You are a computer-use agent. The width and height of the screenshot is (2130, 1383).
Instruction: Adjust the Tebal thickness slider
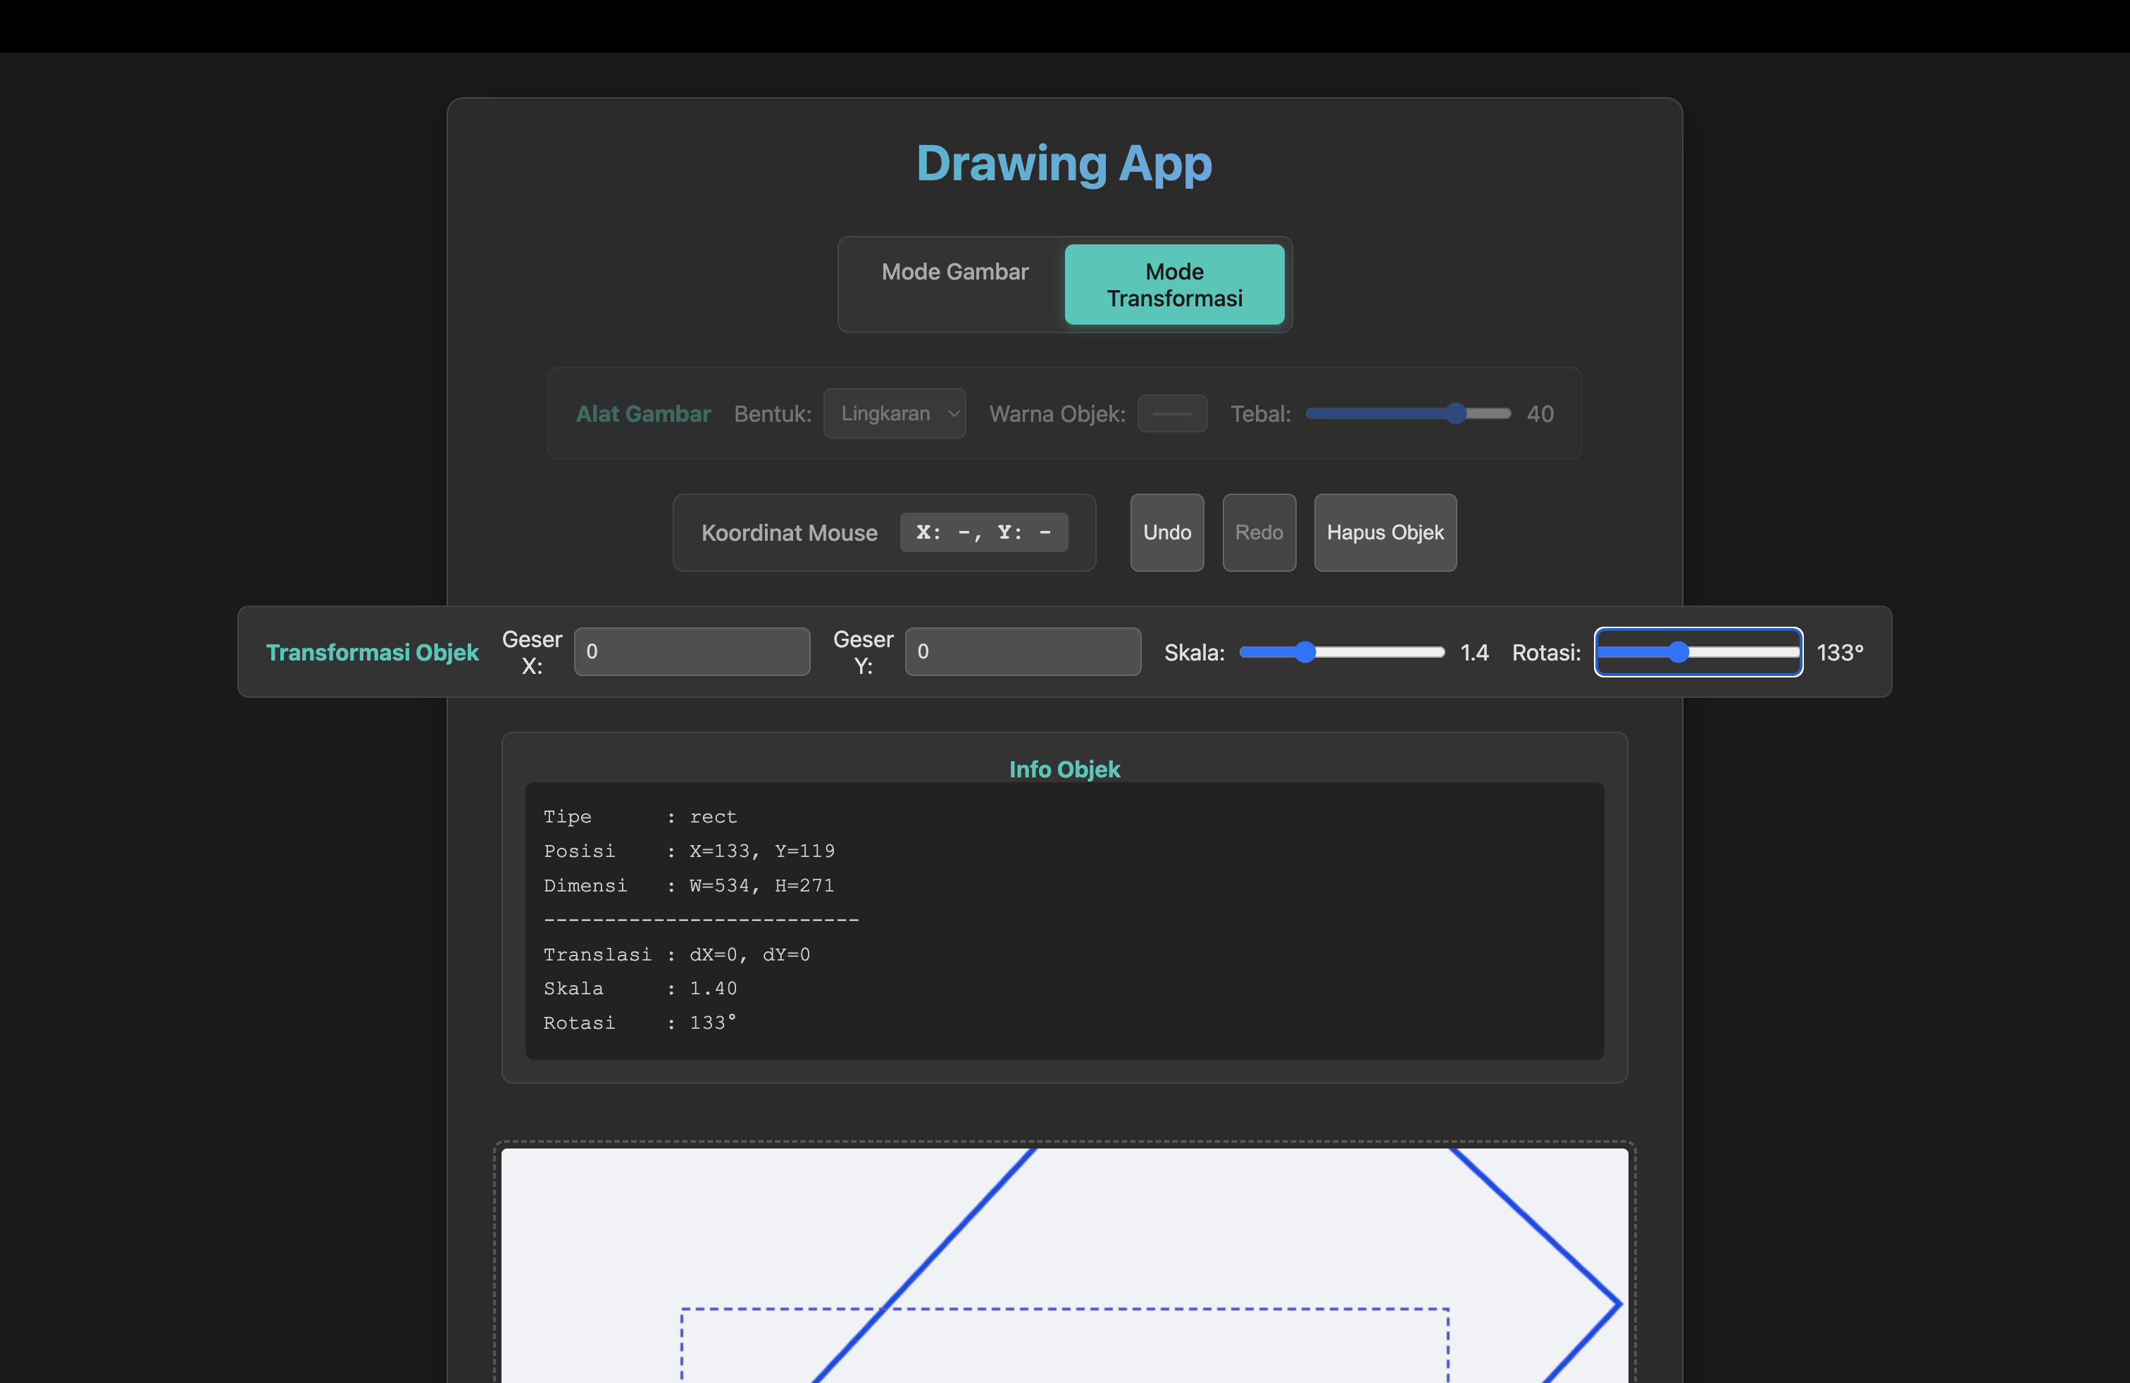(1408, 413)
